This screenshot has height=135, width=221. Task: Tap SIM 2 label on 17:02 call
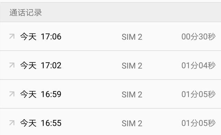(132, 66)
